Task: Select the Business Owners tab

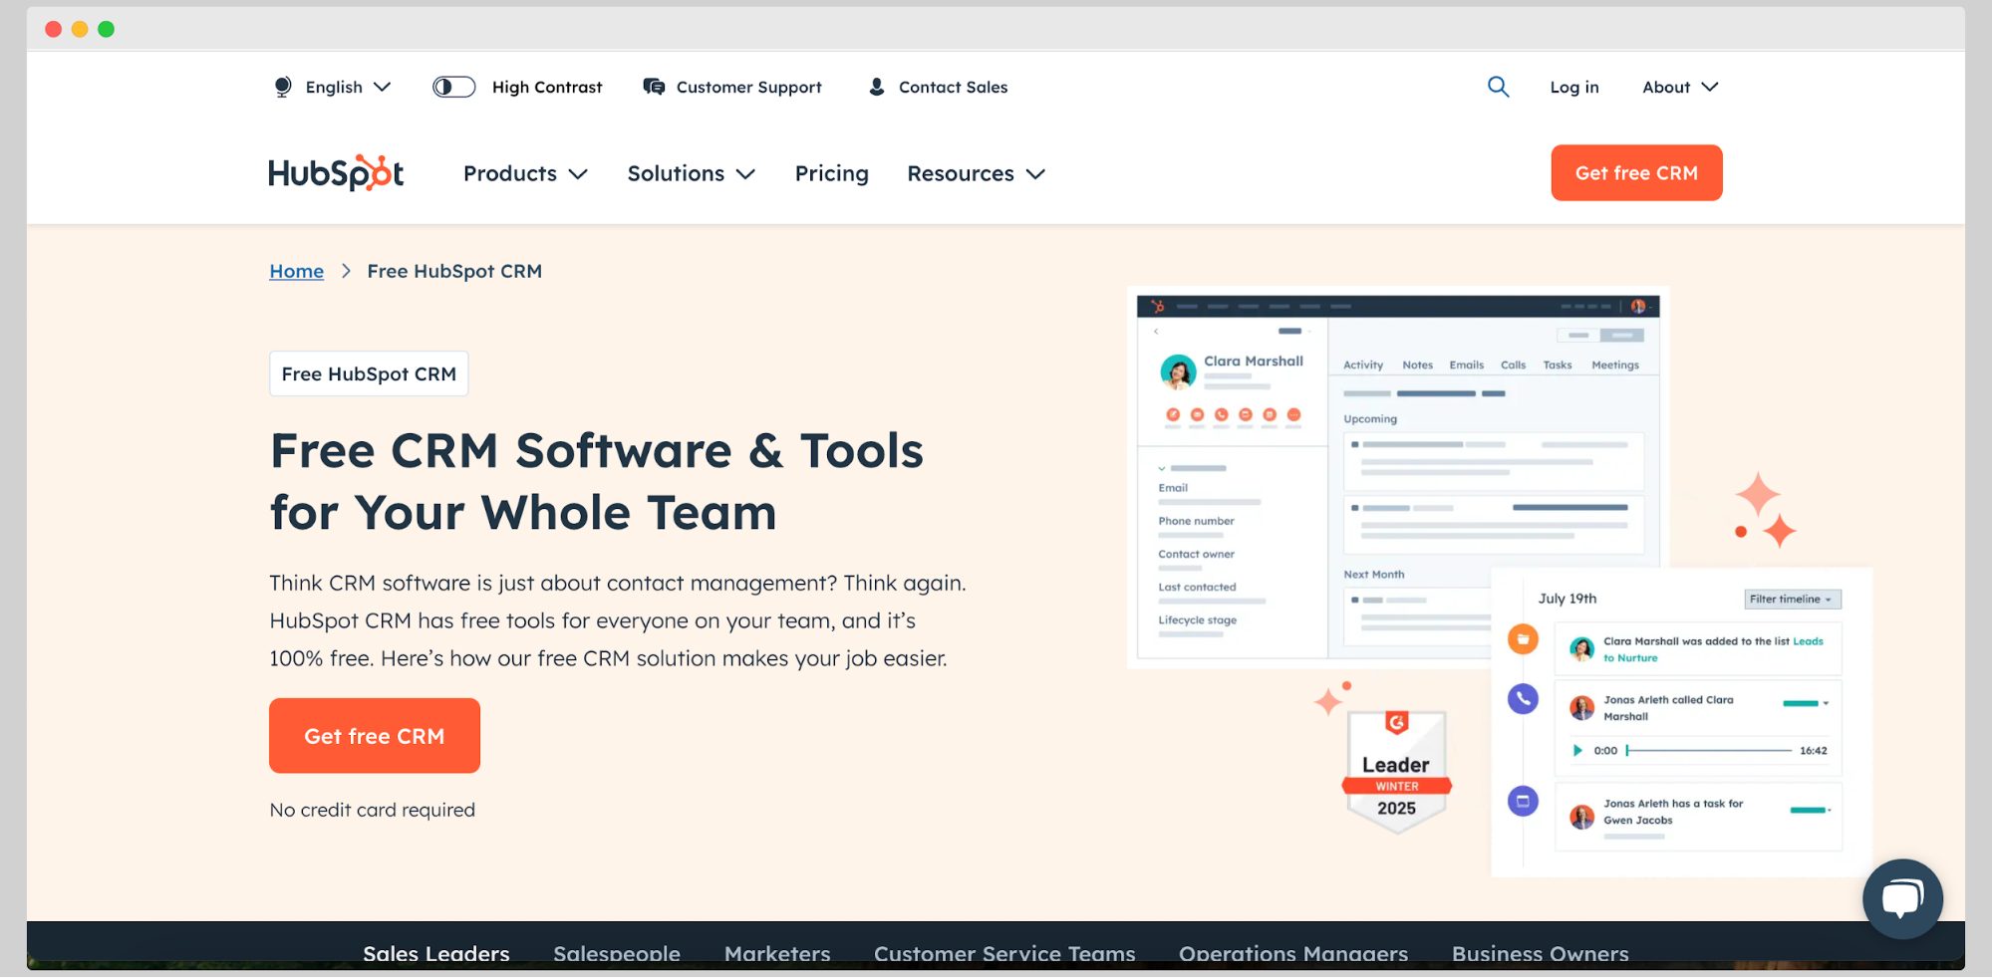Action: (x=1541, y=953)
